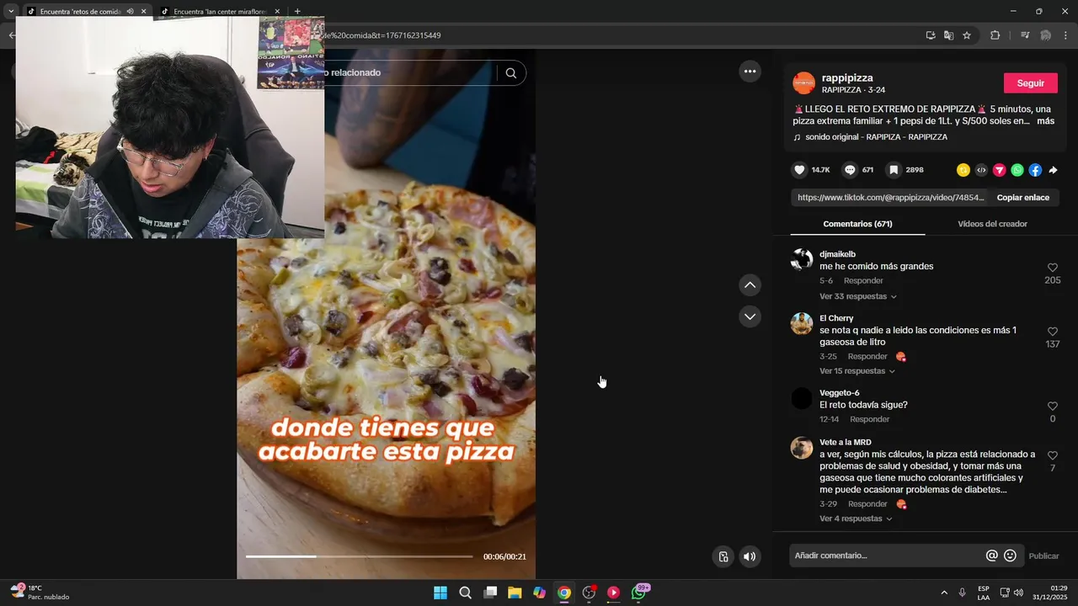Send to friends via red paper-plane icon

pos(999,170)
